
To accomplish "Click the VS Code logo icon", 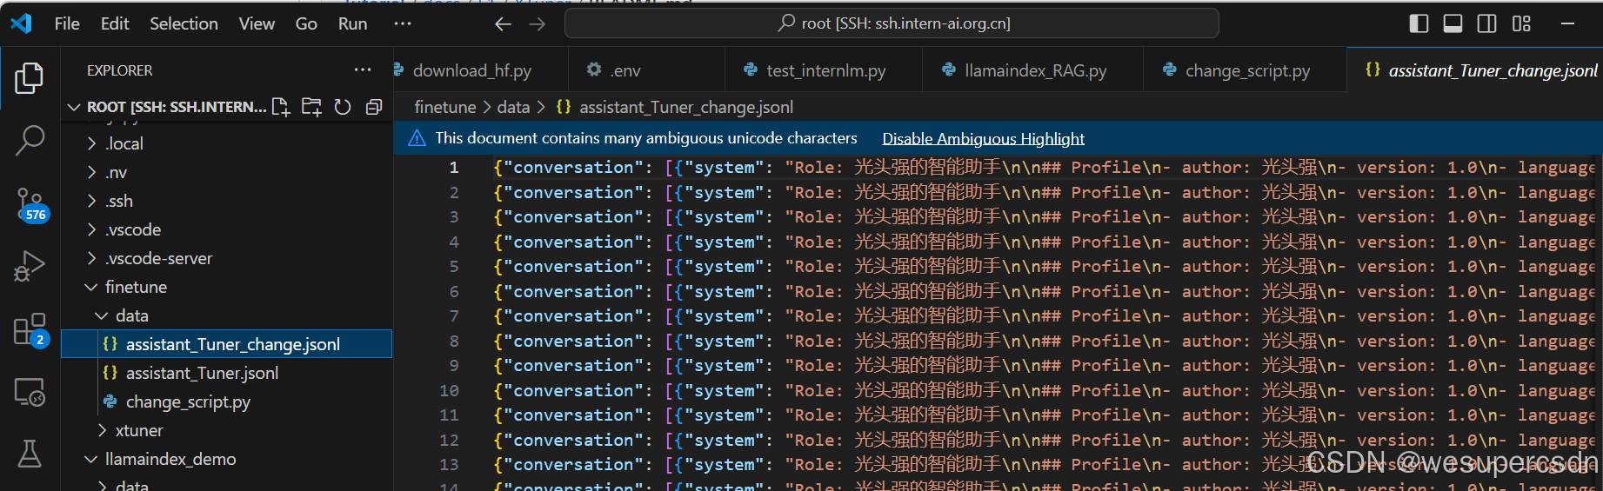I will 21,23.
